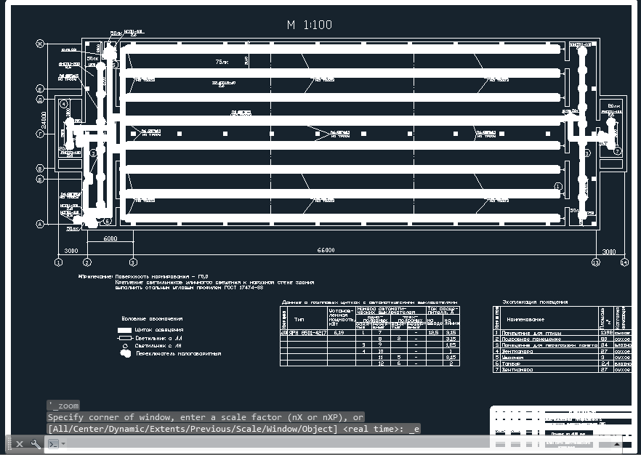Expand recent commands dropdown arrow
Image resolution: width=641 pixels, height=455 pixels.
[63, 443]
